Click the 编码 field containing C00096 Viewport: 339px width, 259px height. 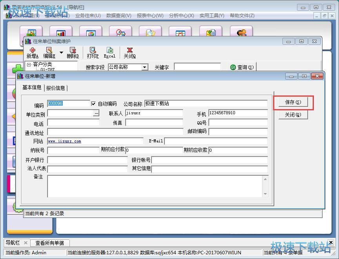click(x=68, y=104)
